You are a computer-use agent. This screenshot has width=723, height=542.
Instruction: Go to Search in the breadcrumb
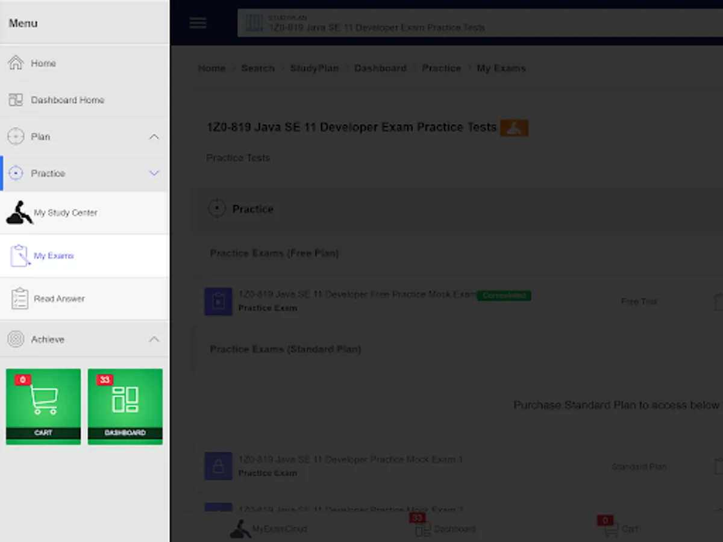(x=258, y=68)
